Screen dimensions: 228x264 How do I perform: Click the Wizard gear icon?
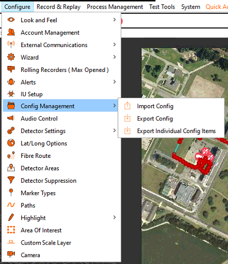point(11,57)
